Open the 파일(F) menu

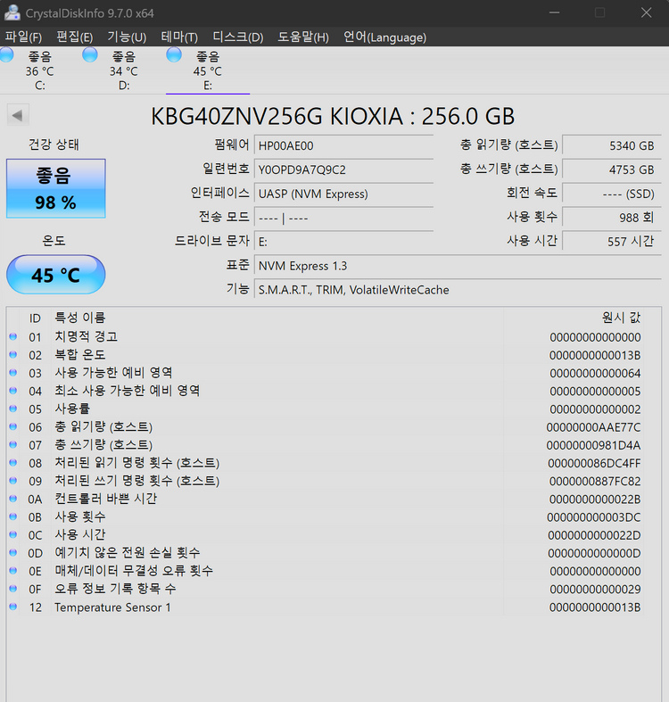pos(23,37)
